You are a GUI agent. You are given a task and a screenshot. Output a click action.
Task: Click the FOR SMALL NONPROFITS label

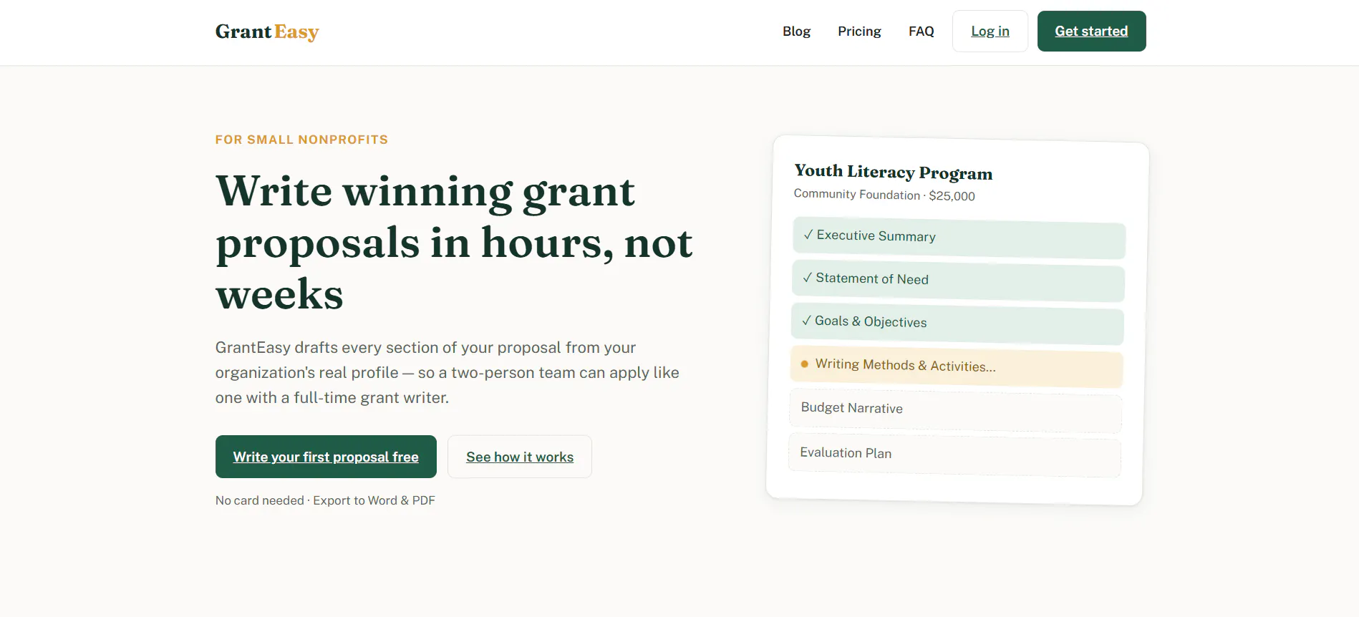pyautogui.click(x=301, y=140)
